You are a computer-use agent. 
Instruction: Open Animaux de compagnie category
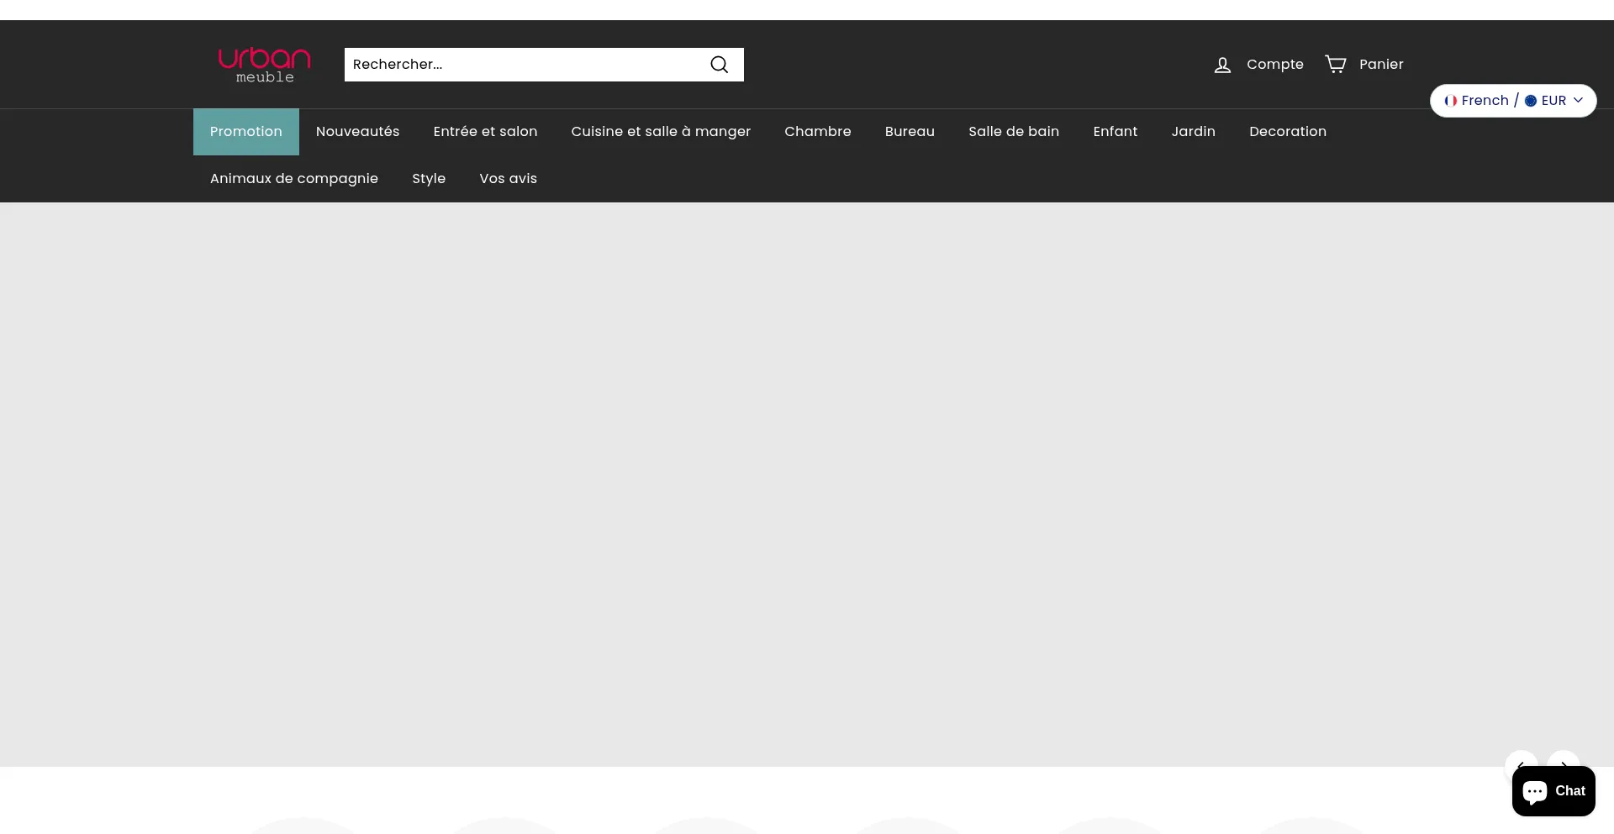click(294, 179)
